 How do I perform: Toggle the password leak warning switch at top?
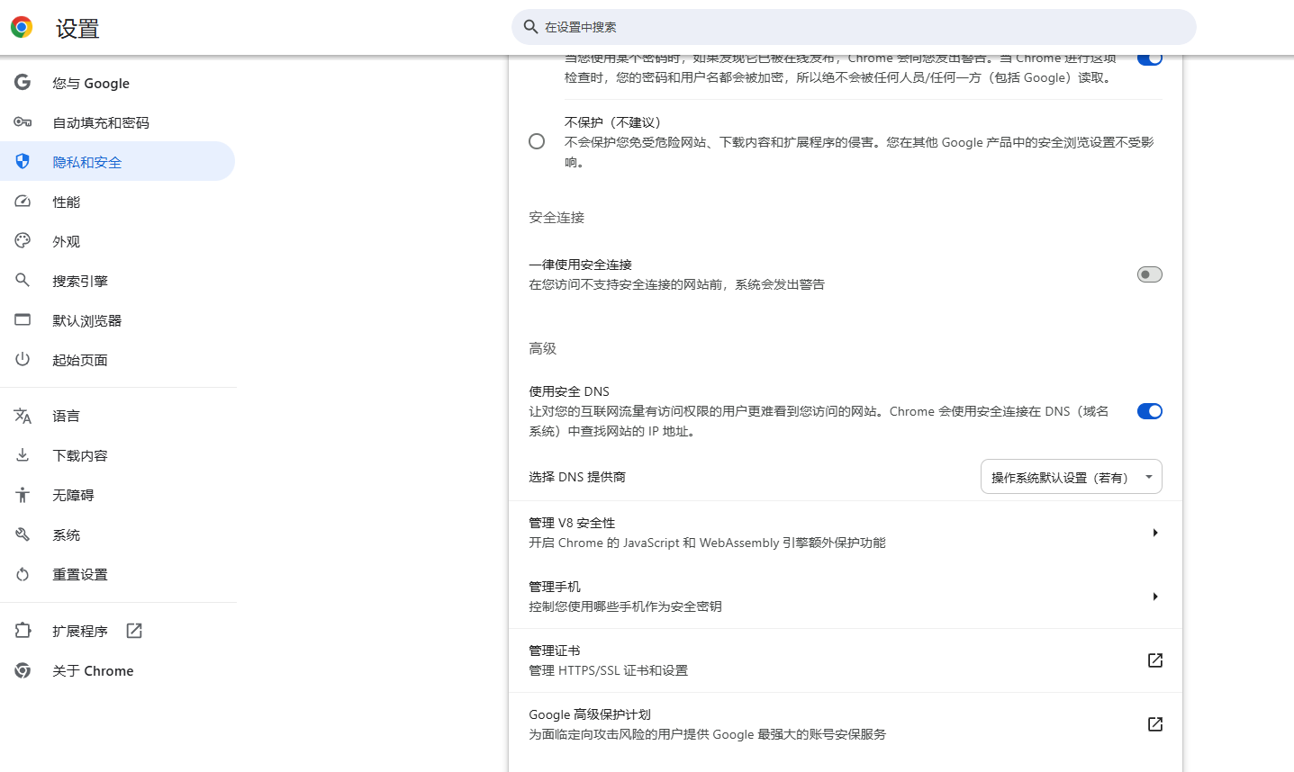pyautogui.click(x=1150, y=58)
